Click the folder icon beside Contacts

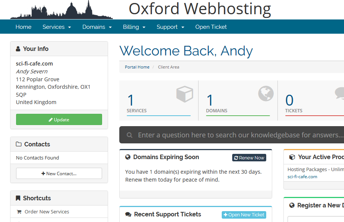click(x=19, y=144)
